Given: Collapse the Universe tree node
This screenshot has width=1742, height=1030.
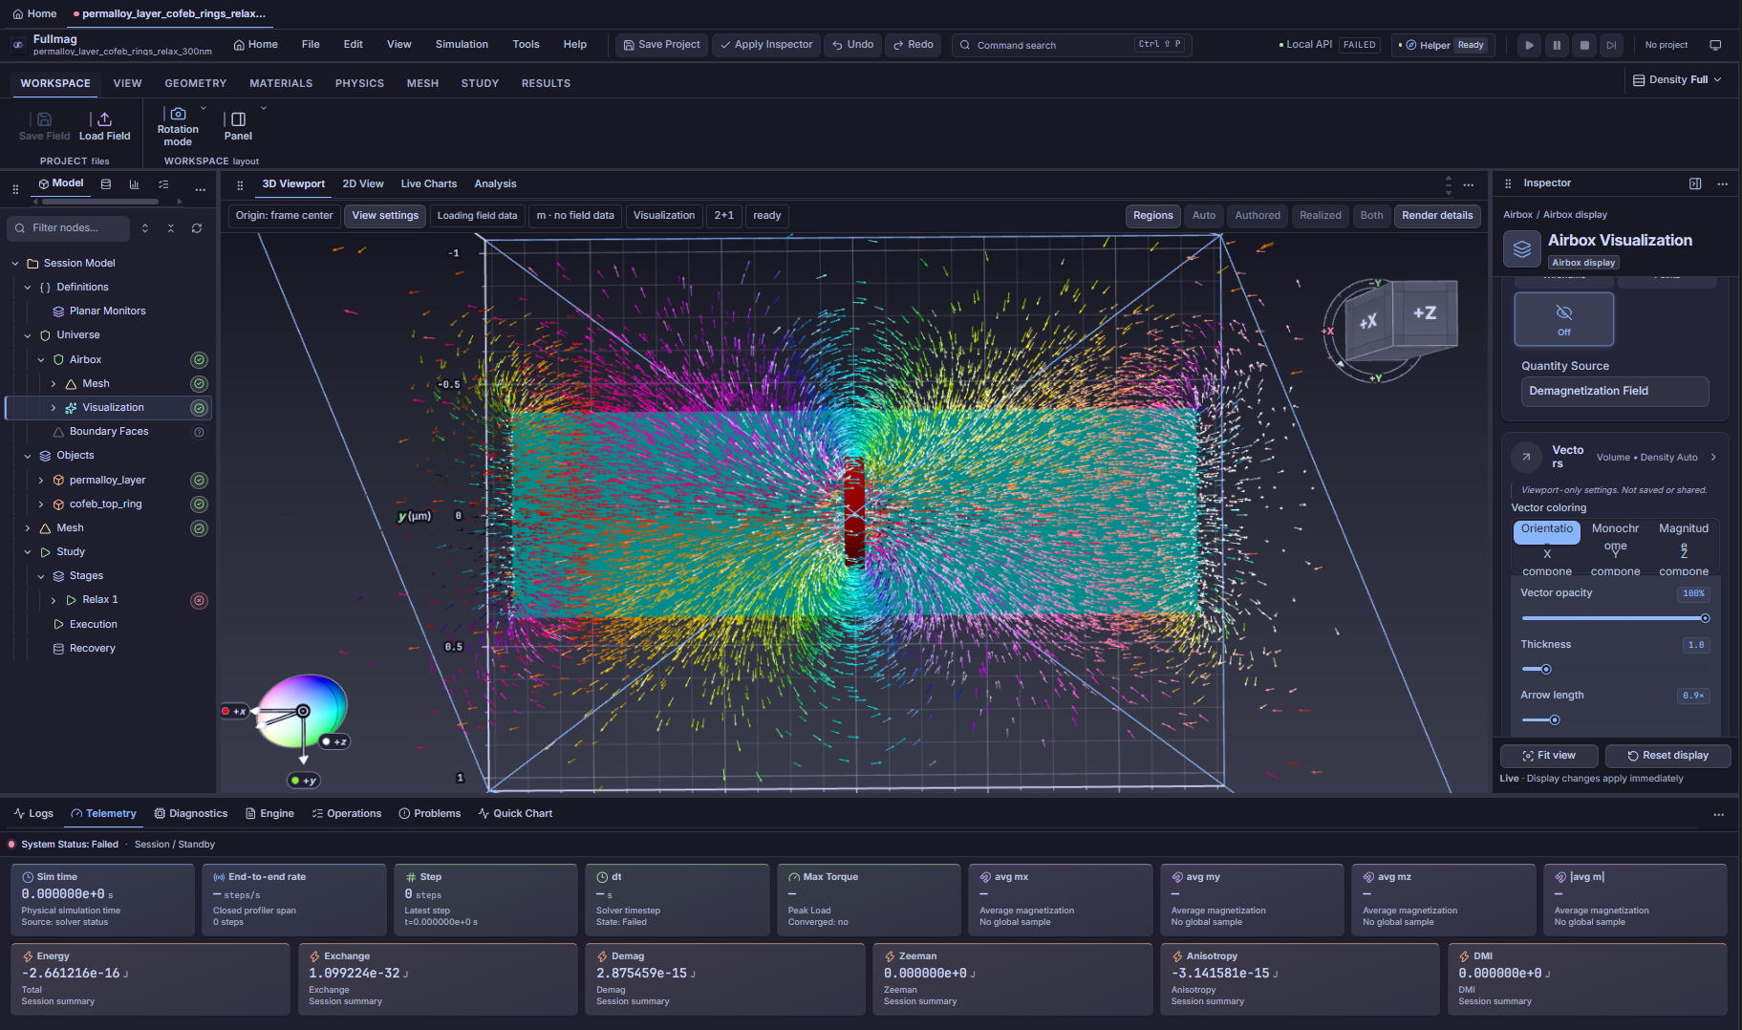Looking at the screenshot, I should coord(28,335).
